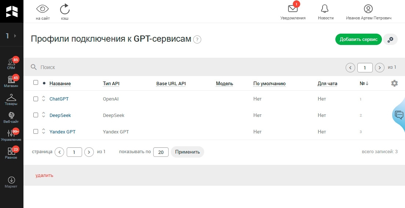Open the Магазин section in the sidebar

[11, 82]
